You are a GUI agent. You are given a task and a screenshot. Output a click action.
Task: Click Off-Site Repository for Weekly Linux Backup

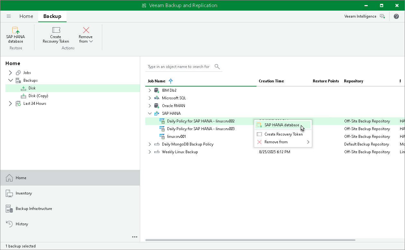(x=367, y=152)
